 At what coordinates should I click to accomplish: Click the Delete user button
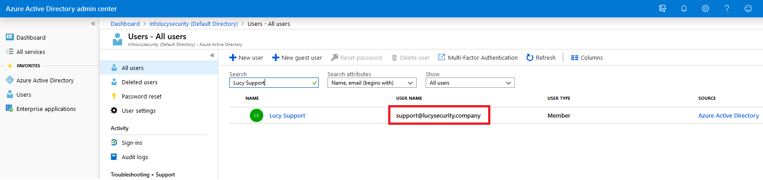click(x=411, y=57)
